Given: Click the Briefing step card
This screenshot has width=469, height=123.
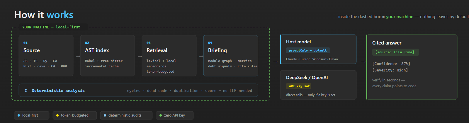Looking at the screenshot, I should (x=231, y=56).
